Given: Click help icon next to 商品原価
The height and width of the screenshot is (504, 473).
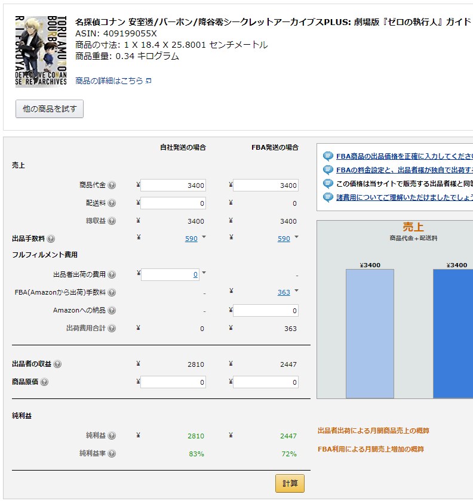Looking at the screenshot, I should [x=44, y=382].
